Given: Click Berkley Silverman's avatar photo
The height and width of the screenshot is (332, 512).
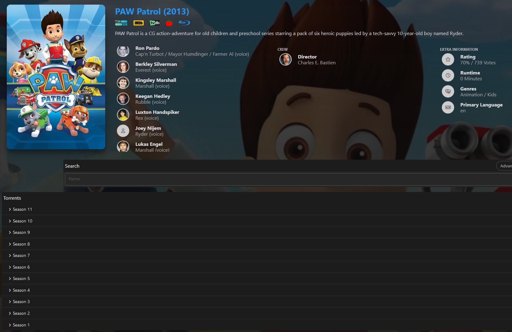Looking at the screenshot, I should (123, 67).
